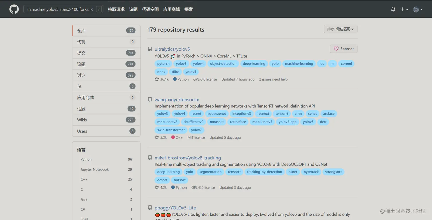Screen dimensions: 432x220
Task: Open the user avatar menu
Action: [x=418, y=9]
